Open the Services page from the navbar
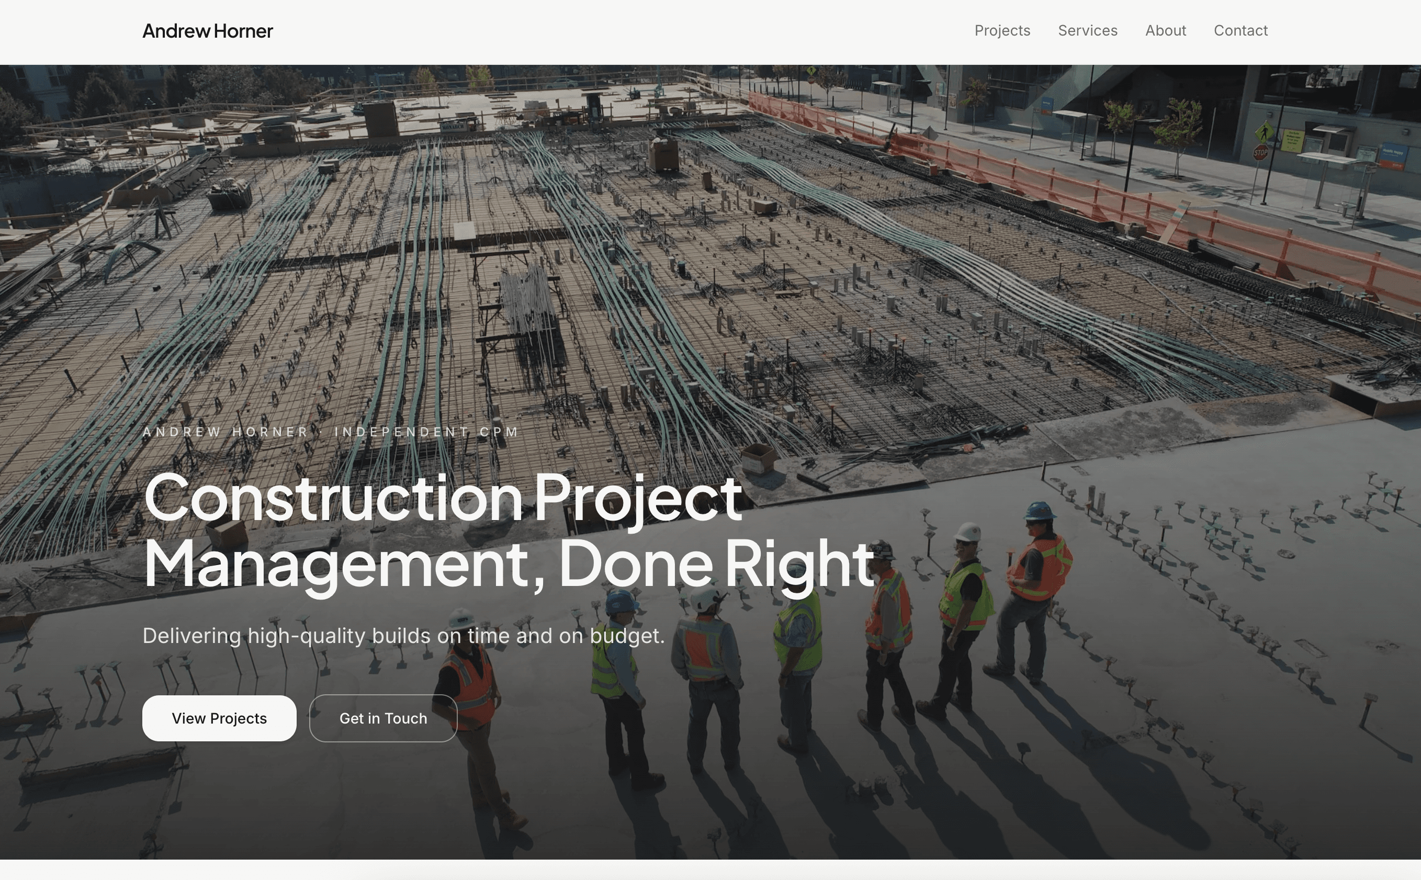 pos(1087,30)
